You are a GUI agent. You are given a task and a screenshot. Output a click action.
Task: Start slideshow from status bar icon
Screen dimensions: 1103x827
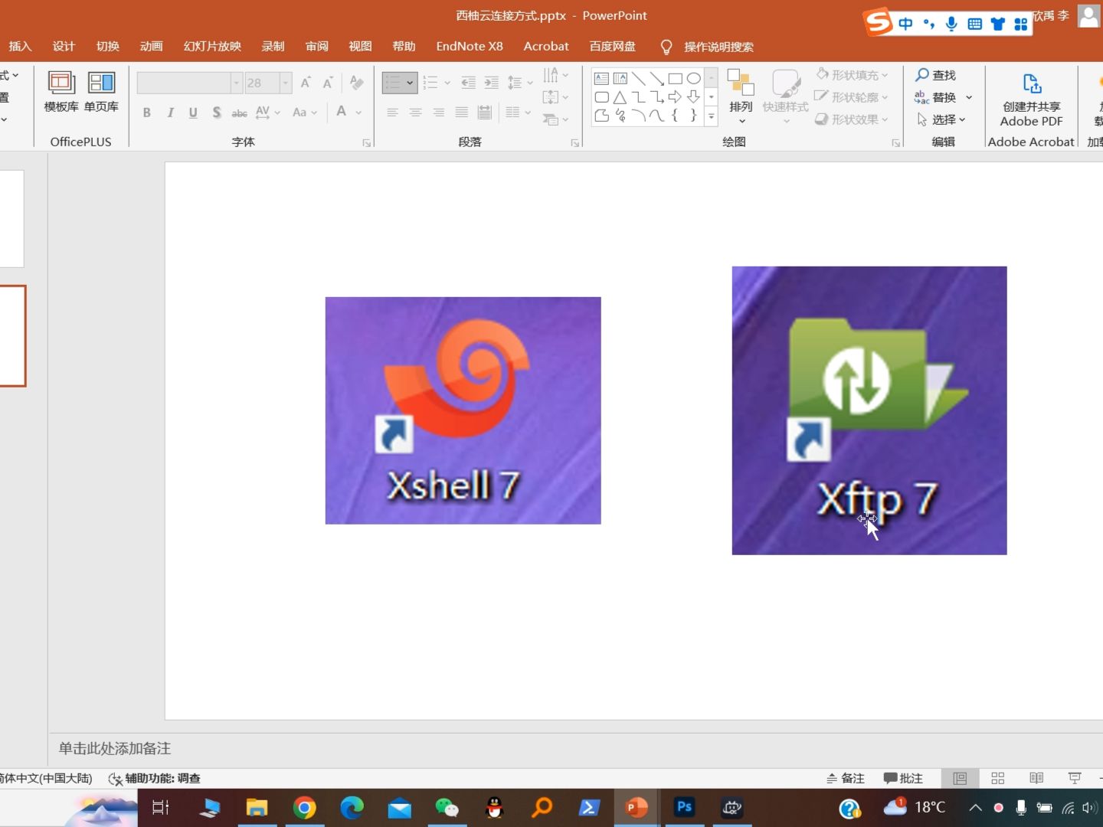point(1075,778)
